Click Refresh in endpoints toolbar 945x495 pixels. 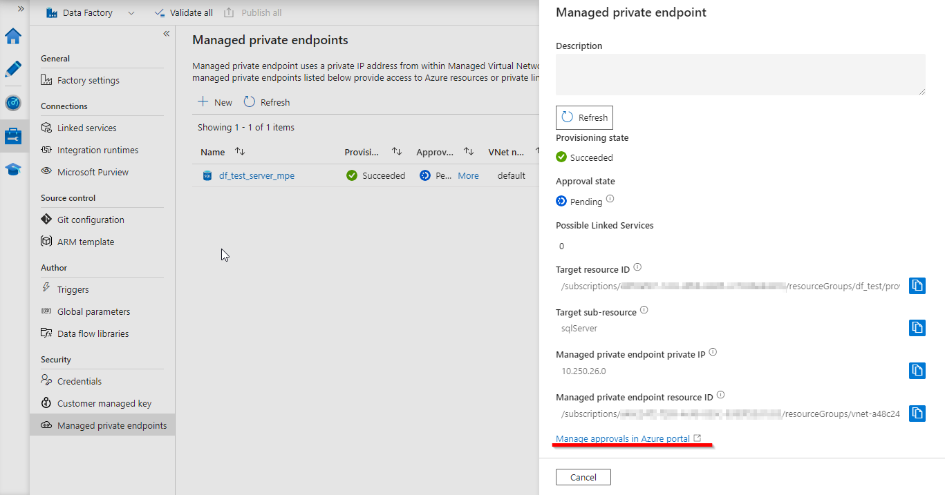pyautogui.click(x=267, y=102)
